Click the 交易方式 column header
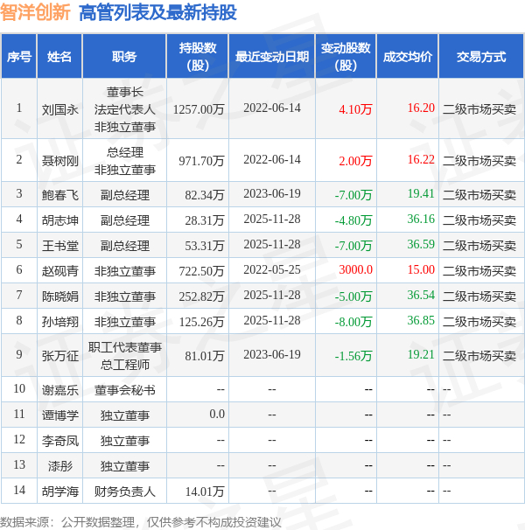The width and height of the screenshot is (525, 530). click(481, 57)
